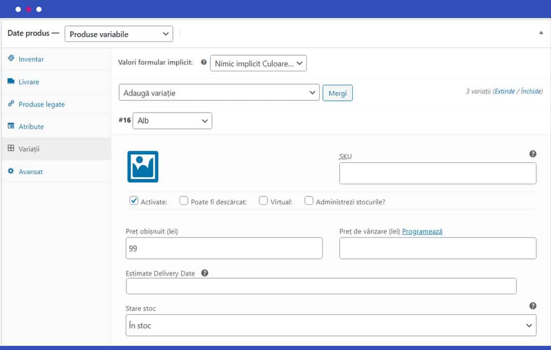
Task: Click the SKU help question icon
Action: pyautogui.click(x=533, y=154)
